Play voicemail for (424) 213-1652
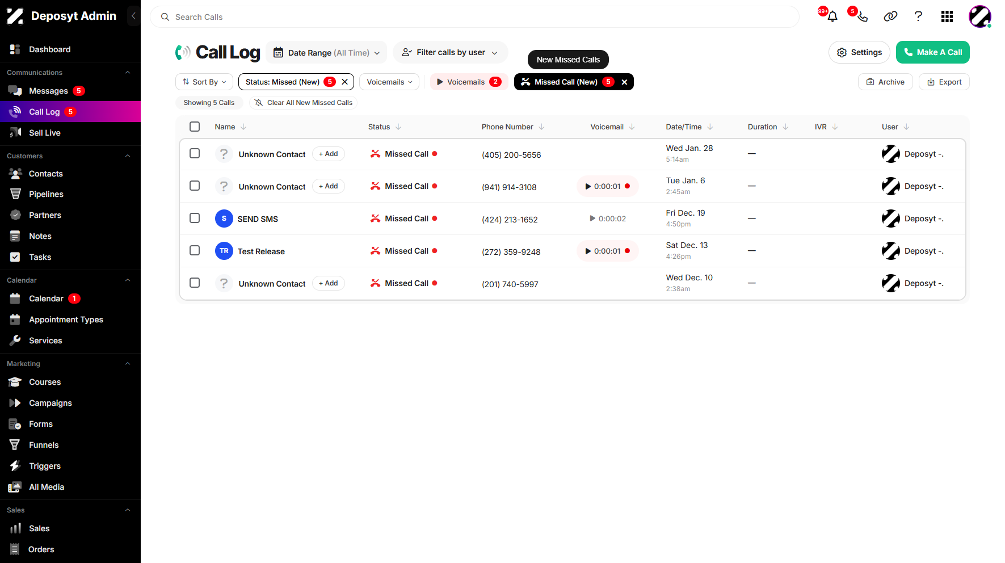Image resolution: width=1005 pixels, height=563 pixels. tap(607, 219)
